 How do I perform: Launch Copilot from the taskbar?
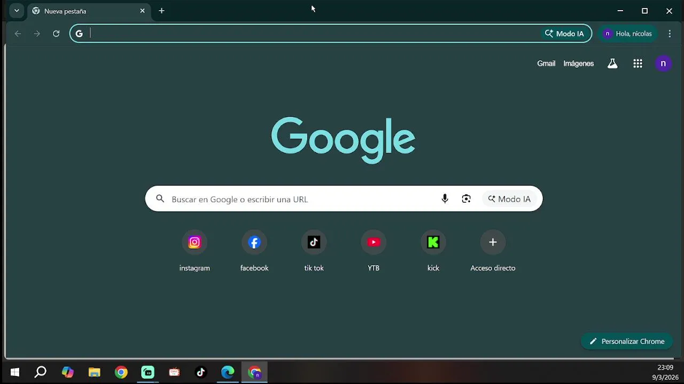pyautogui.click(x=67, y=372)
